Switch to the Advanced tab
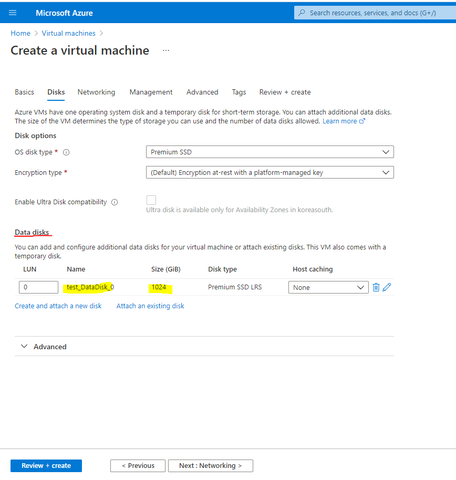 tap(202, 92)
